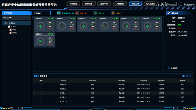Click the house icon beside 区域二
Screen dimensions: 196x110
[11, 30]
